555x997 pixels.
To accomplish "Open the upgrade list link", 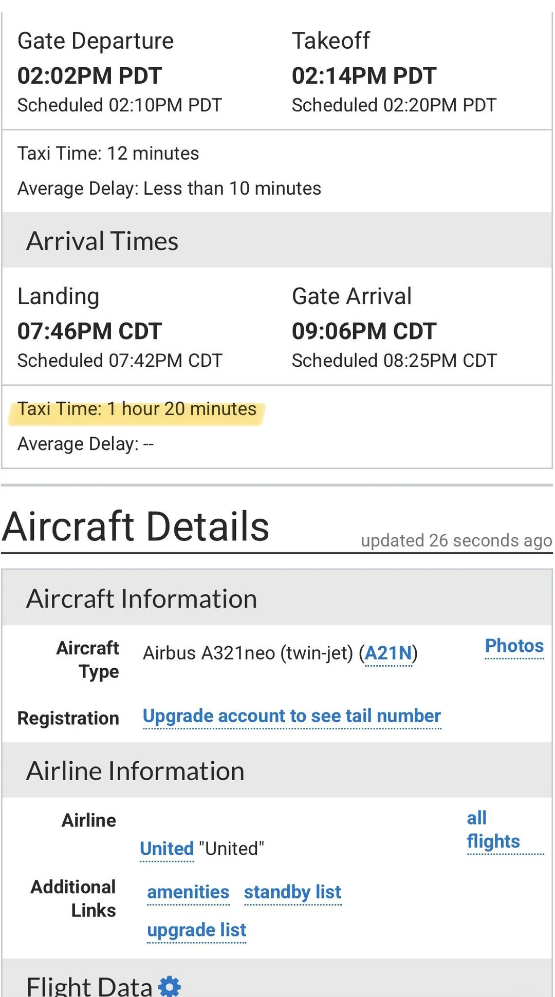I will pos(196,930).
